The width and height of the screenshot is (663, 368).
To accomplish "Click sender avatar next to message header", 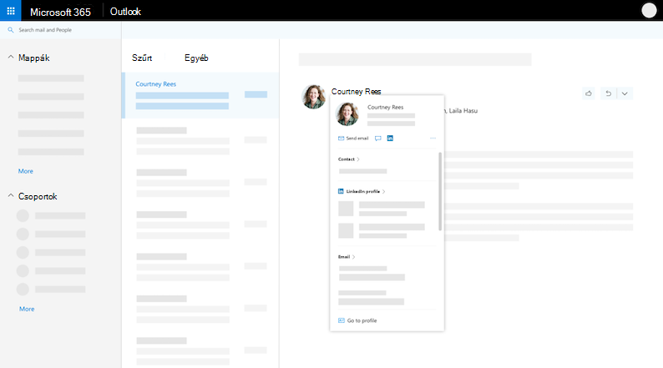I will click(x=314, y=97).
